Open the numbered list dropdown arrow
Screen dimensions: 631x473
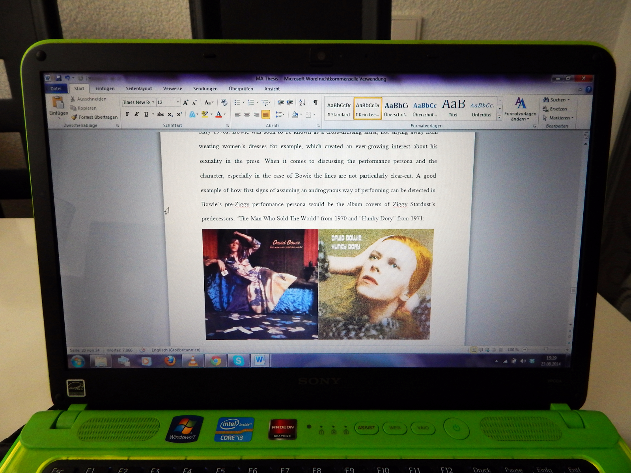click(x=258, y=102)
